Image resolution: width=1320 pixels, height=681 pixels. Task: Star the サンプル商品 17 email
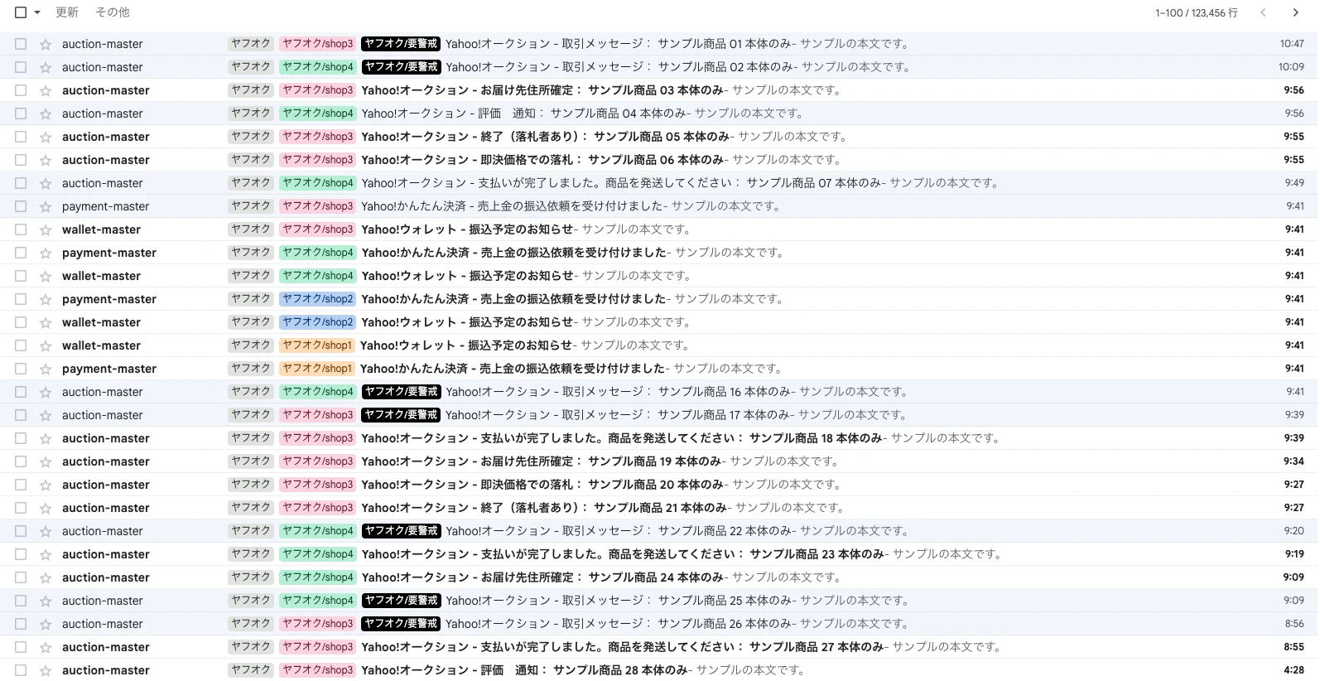pyautogui.click(x=46, y=415)
